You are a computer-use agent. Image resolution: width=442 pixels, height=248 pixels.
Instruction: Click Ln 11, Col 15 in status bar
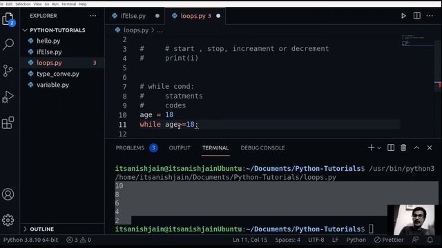click(250, 240)
